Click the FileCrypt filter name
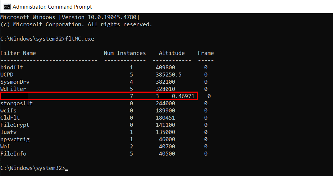Screen dimensions: 333x176 [x=15, y=125]
